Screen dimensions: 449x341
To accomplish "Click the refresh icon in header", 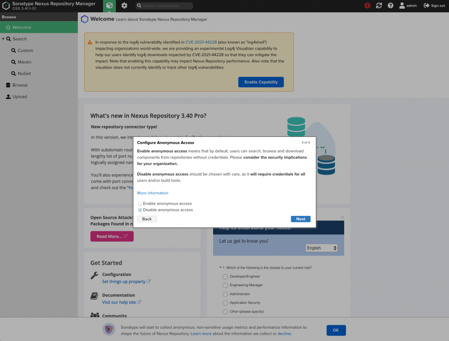I will (379, 6).
